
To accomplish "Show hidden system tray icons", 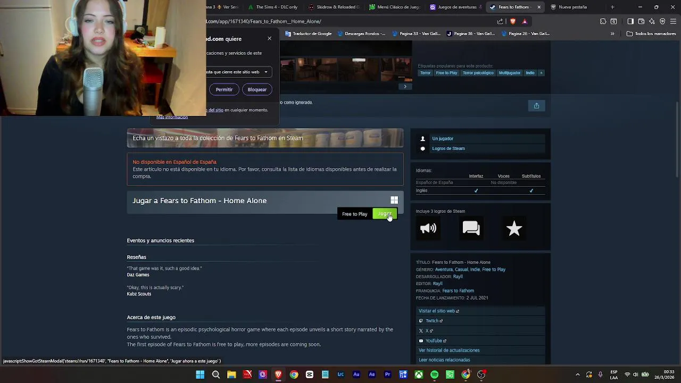I will coord(577,374).
